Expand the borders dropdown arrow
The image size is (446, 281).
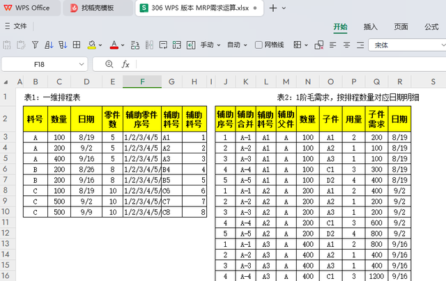coord(306,45)
